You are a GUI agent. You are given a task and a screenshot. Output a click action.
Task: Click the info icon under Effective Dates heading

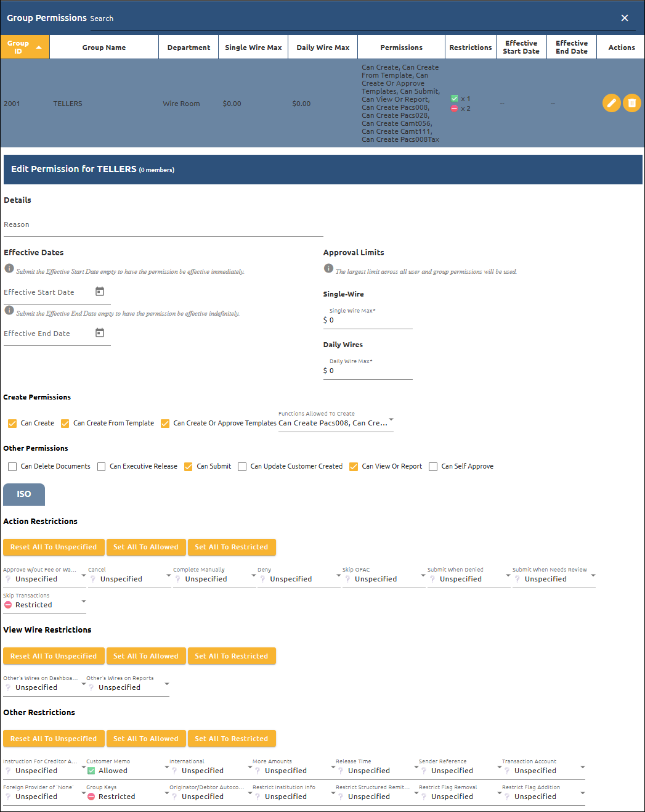(9, 268)
